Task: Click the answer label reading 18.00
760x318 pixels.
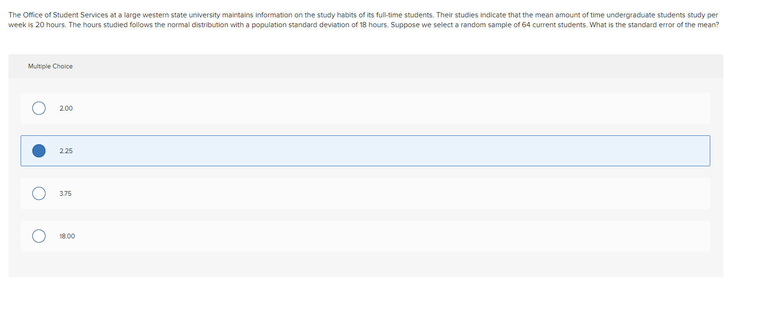Action: 67,236
